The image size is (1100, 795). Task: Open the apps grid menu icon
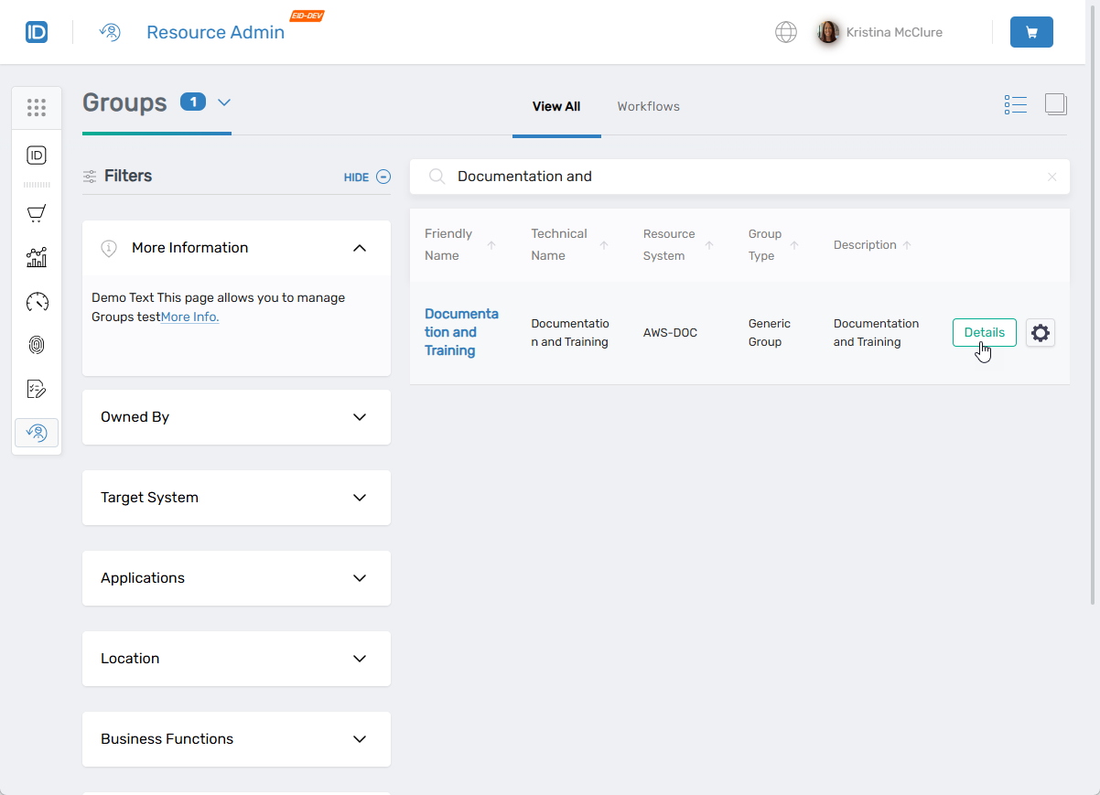click(37, 107)
